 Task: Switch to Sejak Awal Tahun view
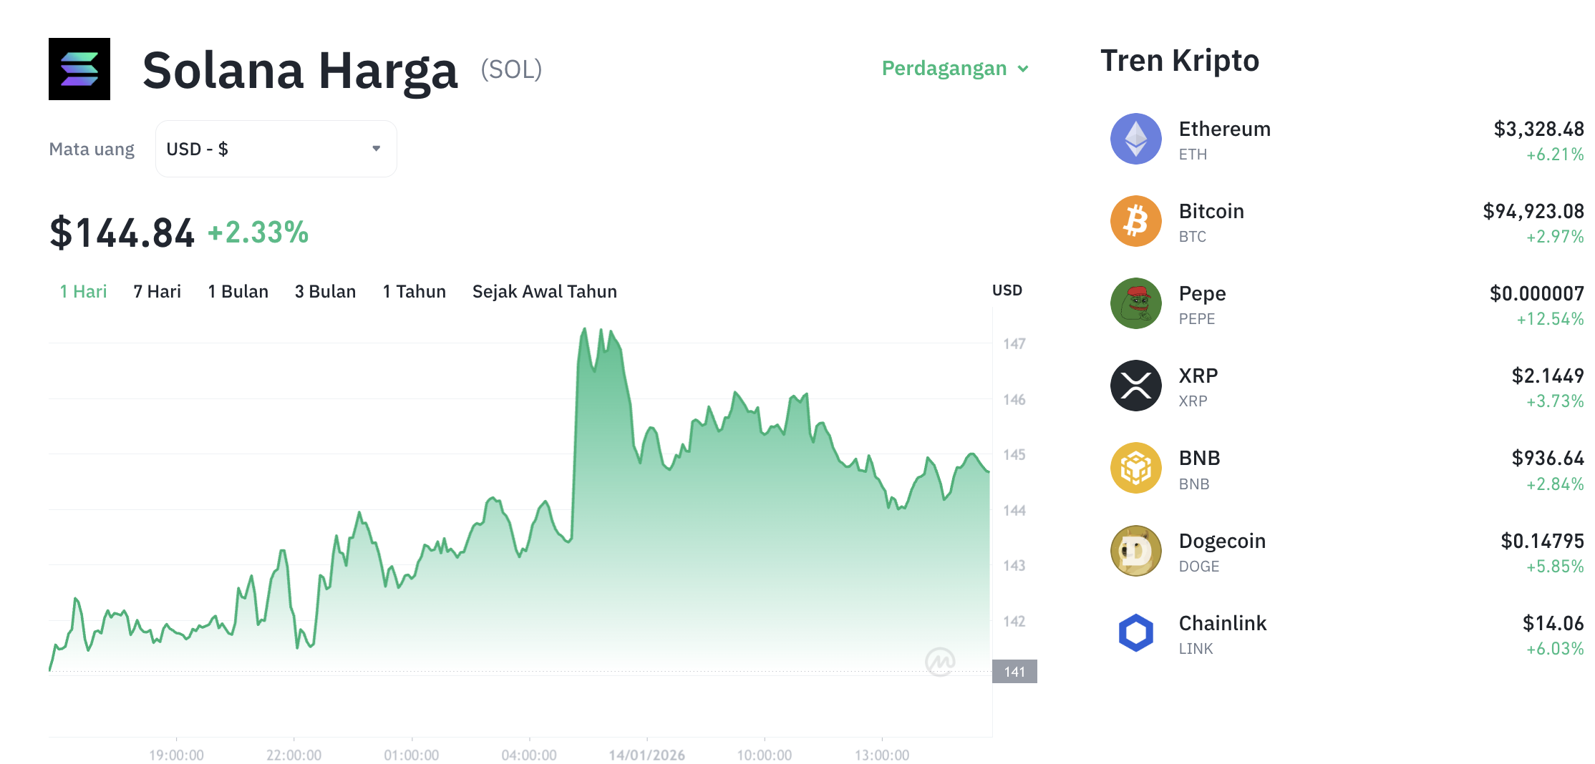click(x=544, y=291)
